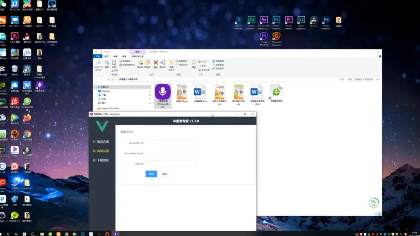
Task: Click the green 26% floating monitor widget
Action: [374, 203]
